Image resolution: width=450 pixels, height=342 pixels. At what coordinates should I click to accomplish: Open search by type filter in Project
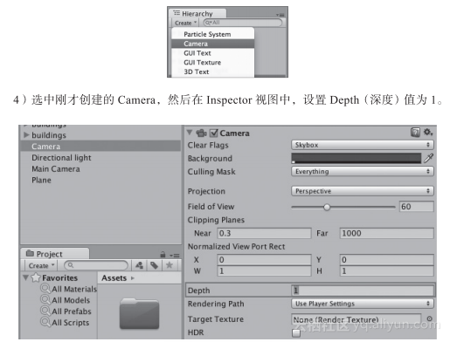139,265
